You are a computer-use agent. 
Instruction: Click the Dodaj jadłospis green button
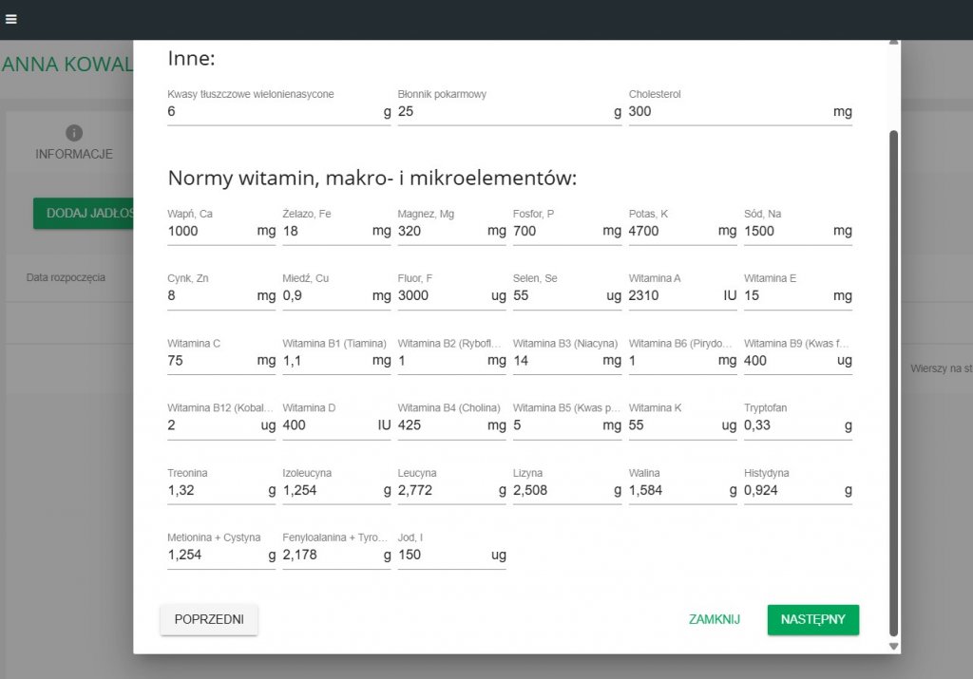84,214
